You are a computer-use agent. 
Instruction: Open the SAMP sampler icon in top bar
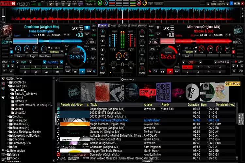pos(69,4)
